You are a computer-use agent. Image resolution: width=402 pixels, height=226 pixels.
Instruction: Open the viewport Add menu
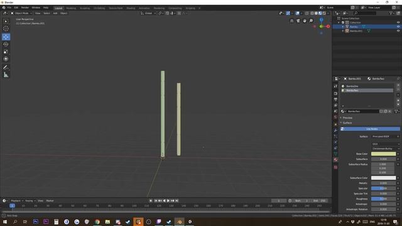(x=55, y=13)
